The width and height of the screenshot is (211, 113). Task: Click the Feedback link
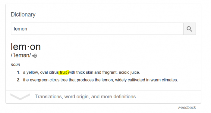187,107
